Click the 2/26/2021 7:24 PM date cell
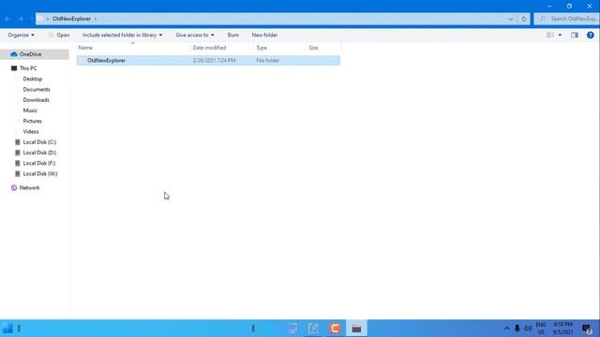Image resolution: width=600 pixels, height=337 pixels. click(x=214, y=60)
